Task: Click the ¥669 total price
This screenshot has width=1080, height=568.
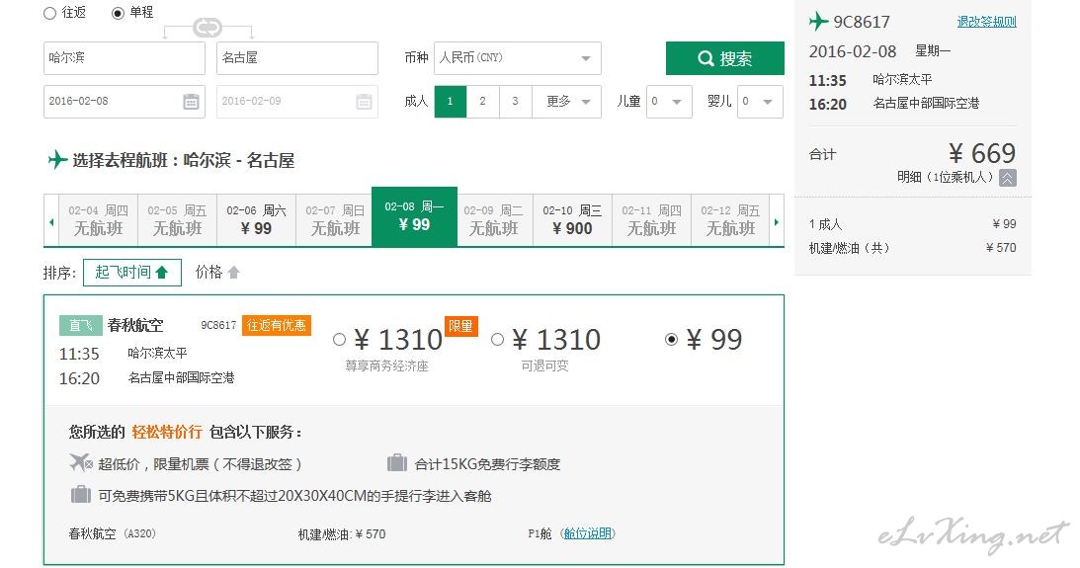Action: coord(981,153)
